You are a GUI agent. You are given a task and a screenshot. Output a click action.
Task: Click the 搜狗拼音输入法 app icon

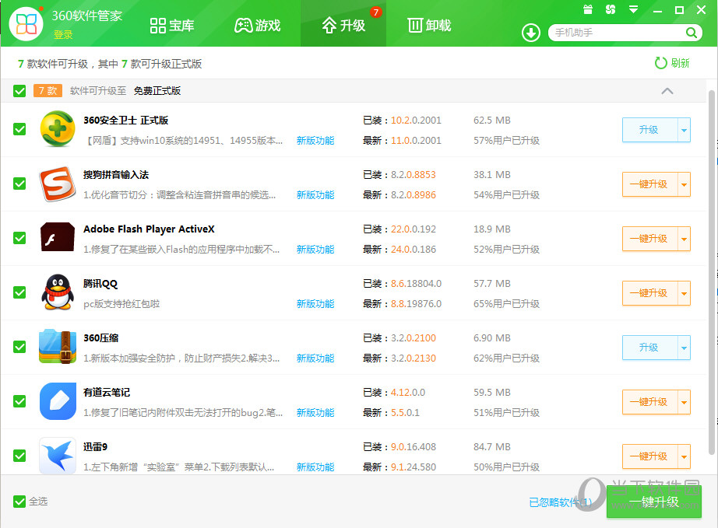[58, 184]
